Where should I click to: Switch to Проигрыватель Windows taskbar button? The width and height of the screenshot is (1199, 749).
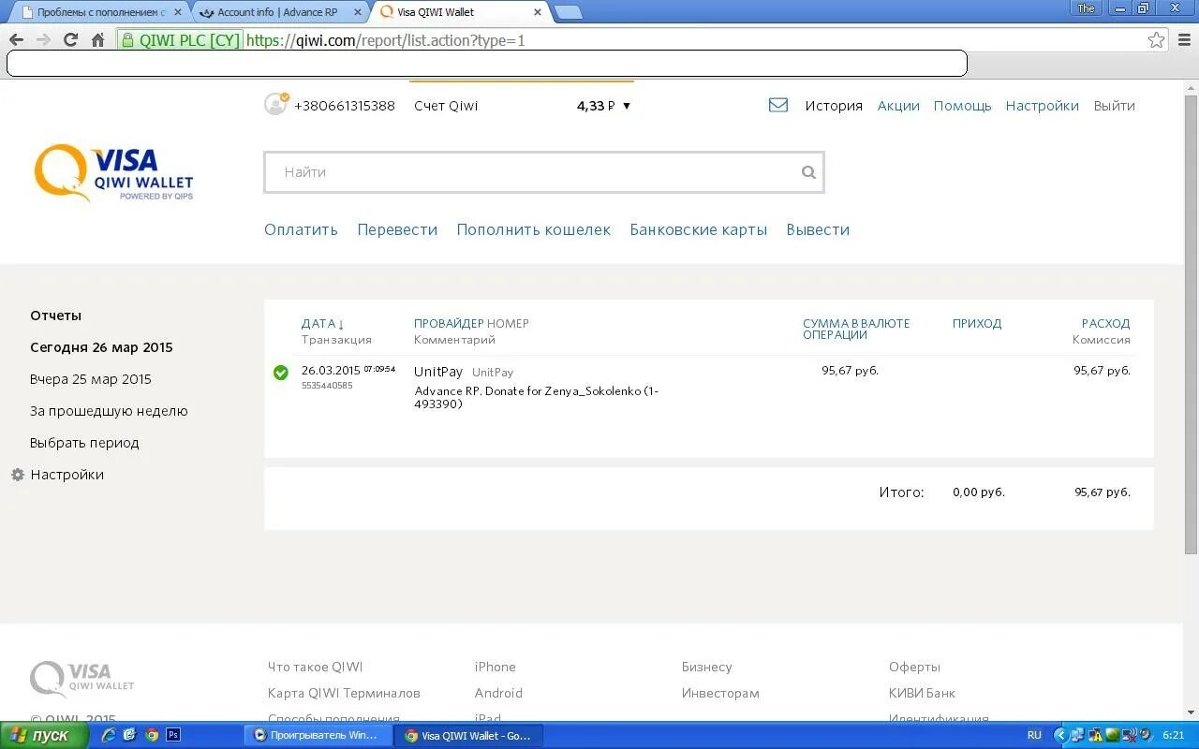[317, 735]
